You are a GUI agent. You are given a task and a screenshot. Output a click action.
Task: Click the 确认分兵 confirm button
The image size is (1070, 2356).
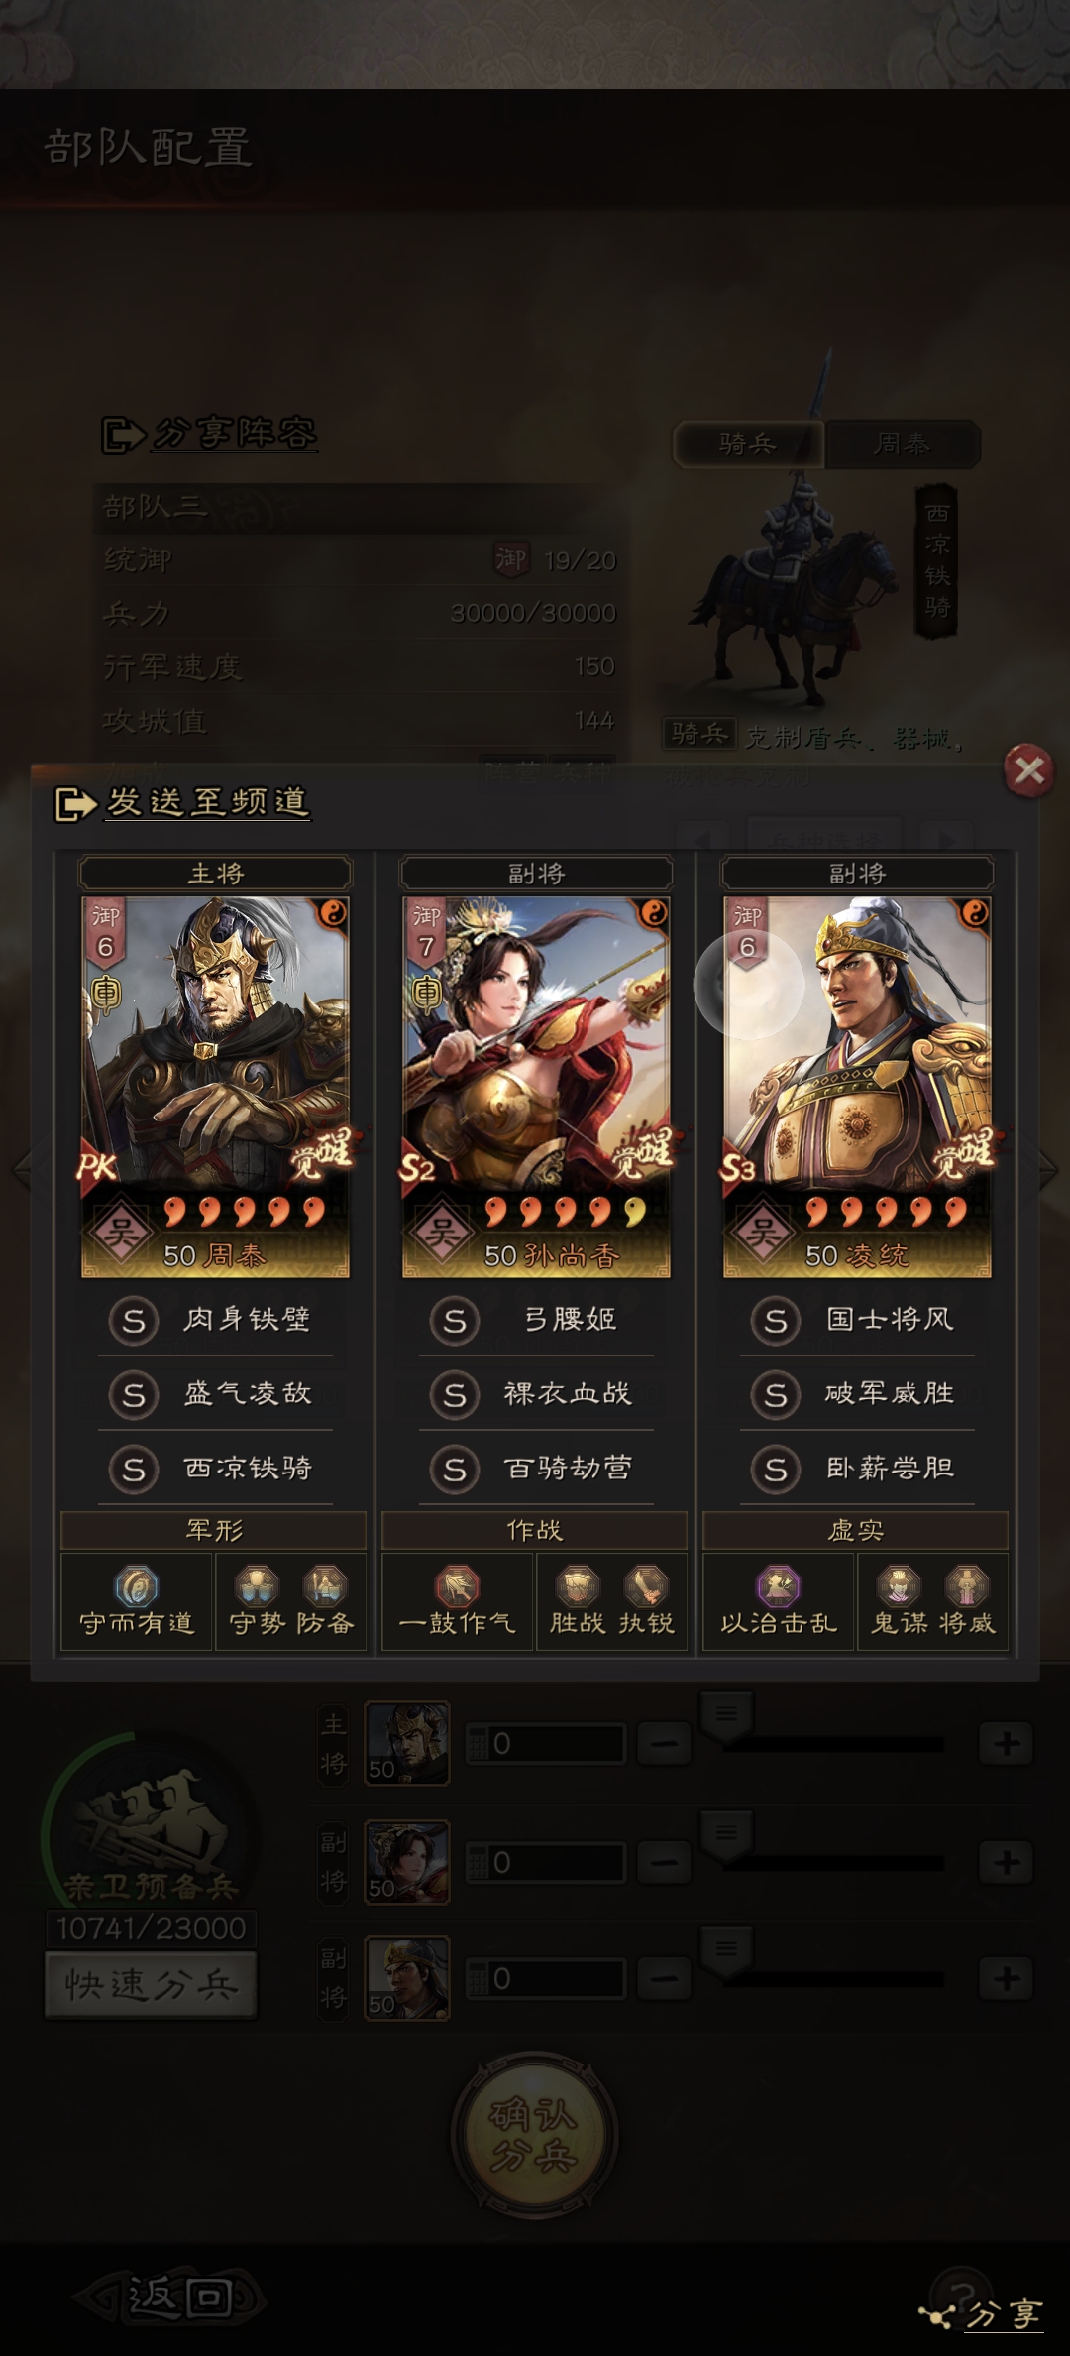(x=535, y=2135)
